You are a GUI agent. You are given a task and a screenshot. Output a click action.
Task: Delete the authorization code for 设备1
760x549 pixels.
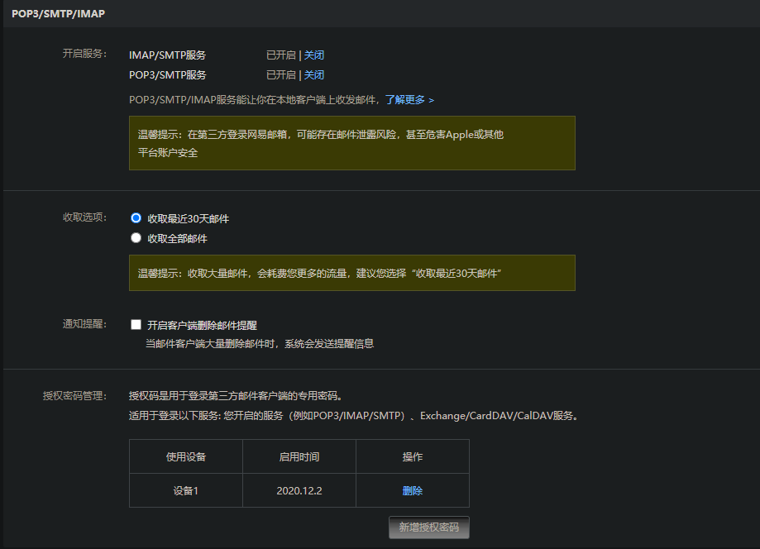(x=412, y=490)
